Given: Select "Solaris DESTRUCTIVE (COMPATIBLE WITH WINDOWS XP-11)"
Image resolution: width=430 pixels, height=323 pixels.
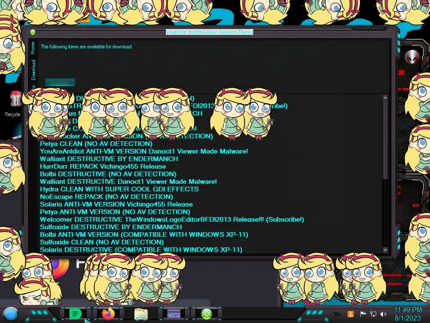Looking at the screenshot, I should pyautogui.click(x=141, y=250).
